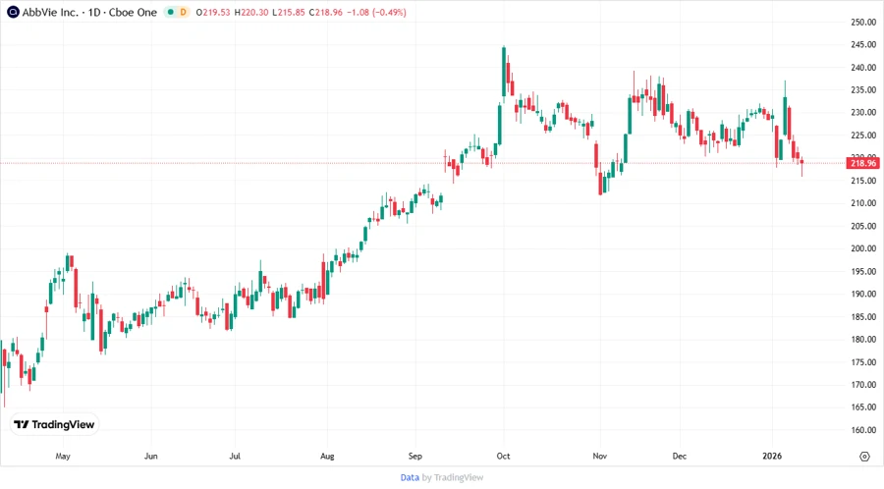Click the Jun label on time axis
This screenshot has width=884, height=489.
(150, 456)
